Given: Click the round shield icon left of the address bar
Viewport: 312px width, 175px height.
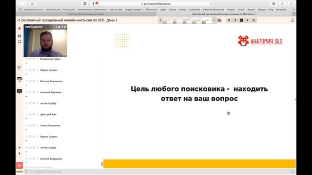Looking at the screenshot, I should [x=85, y=3].
